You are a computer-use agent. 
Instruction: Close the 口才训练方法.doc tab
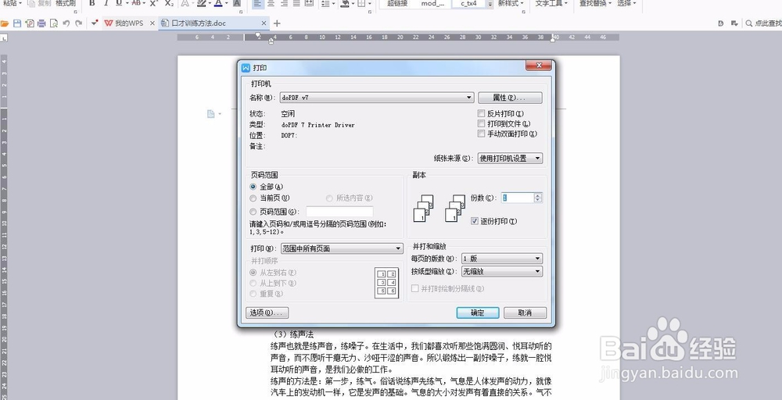(x=264, y=23)
